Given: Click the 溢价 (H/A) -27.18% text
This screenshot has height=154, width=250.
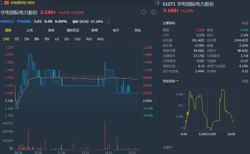Looking at the screenshot, I should tap(88, 22).
